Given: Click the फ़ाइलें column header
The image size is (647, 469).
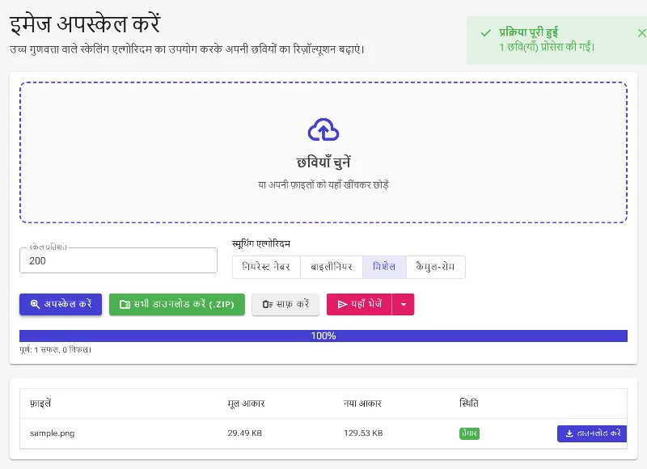Looking at the screenshot, I should point(40,403).
